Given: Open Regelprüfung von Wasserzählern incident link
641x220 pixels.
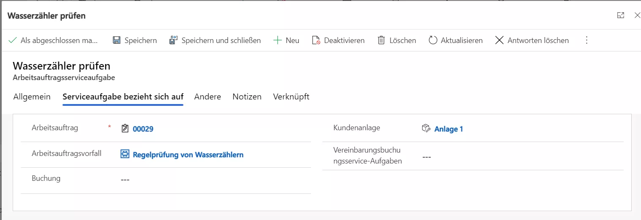Looking at the screenshot, I should pyautogui.click(x=188, y=155).
